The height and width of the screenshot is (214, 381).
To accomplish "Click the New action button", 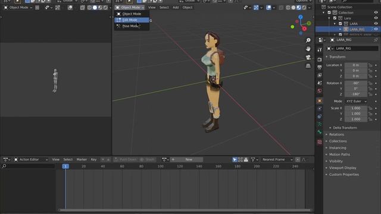I will tap(189, 159).
